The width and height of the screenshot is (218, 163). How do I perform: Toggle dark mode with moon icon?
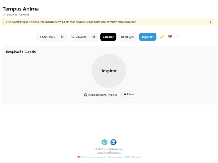pyautogui.click(x=161, y=37)
